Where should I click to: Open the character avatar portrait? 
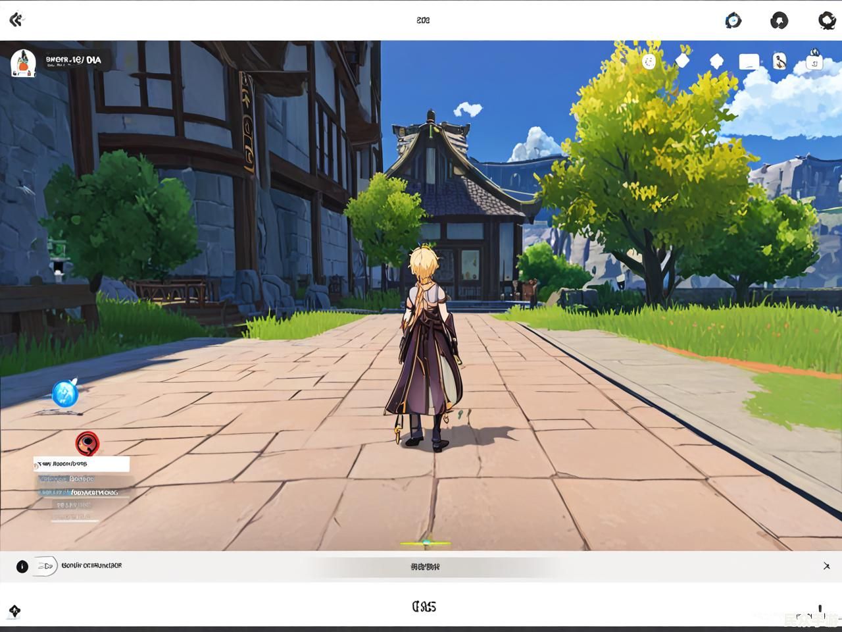23,63
